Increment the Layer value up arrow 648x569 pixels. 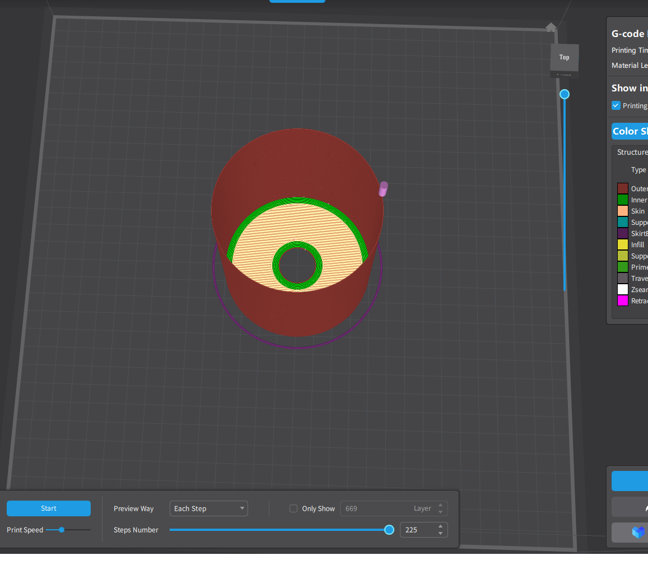point(441,505)
